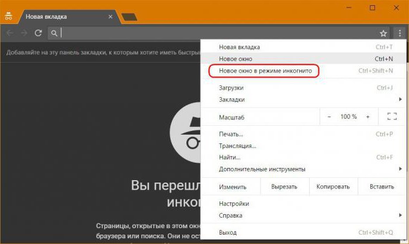Open Новое окно в режиме инкогнито
Viewport: 409px width, 244px height.
tap(303, 71)
